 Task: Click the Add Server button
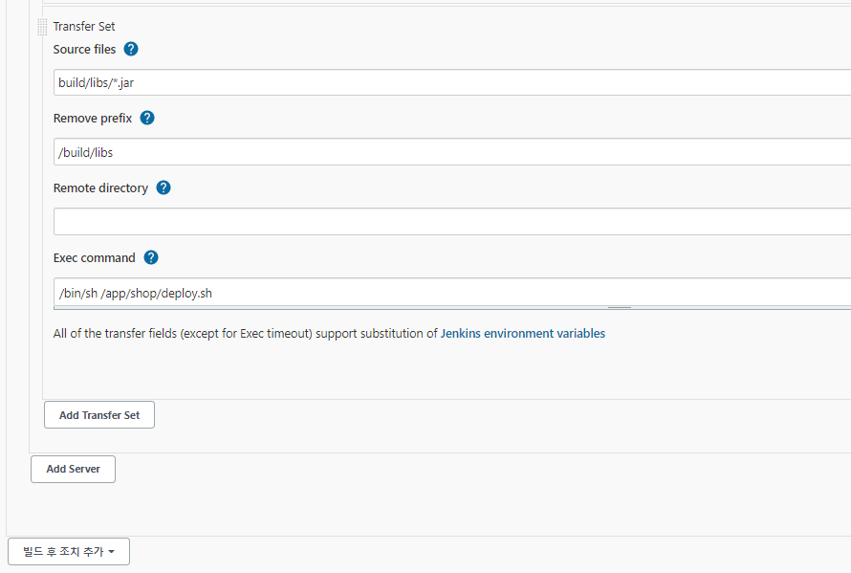[74, 469]
